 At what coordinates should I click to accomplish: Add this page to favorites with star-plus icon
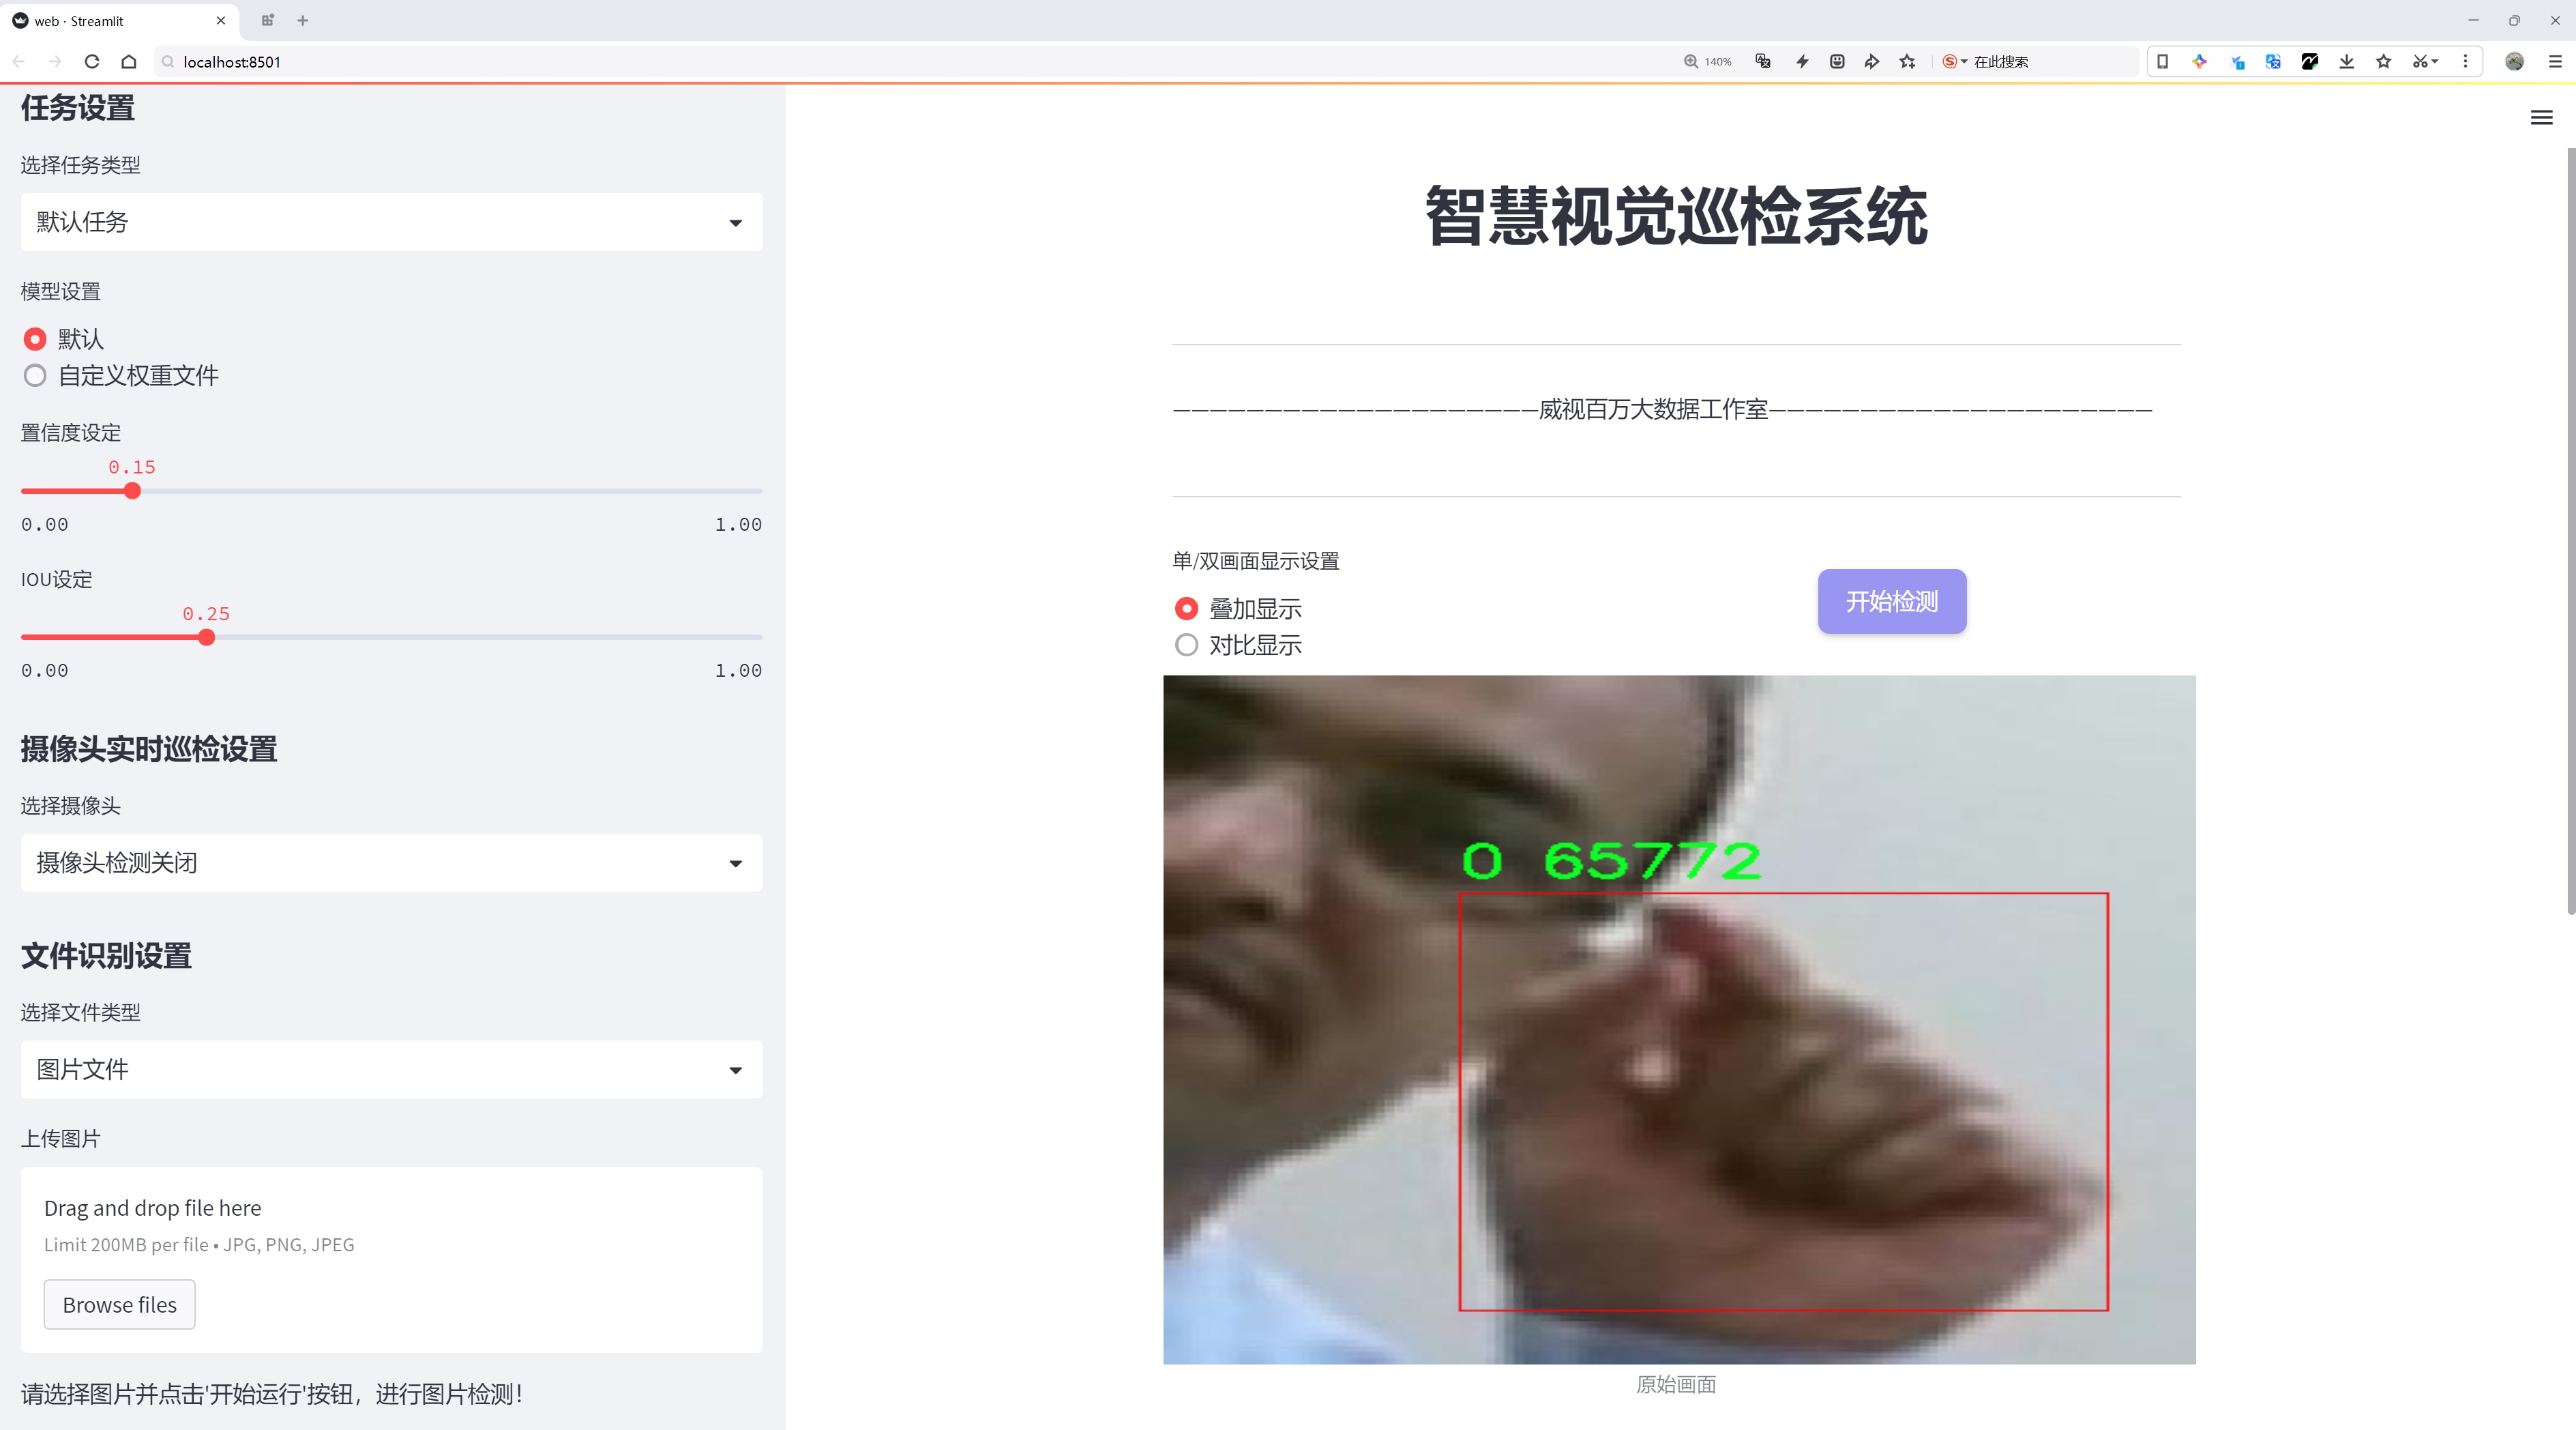click(x=1908, y=62)
